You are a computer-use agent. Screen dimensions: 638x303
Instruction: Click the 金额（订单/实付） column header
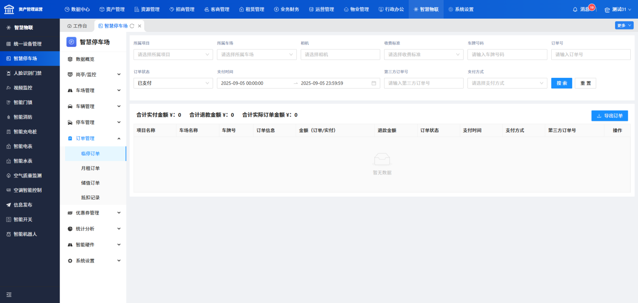pos(335,131)
